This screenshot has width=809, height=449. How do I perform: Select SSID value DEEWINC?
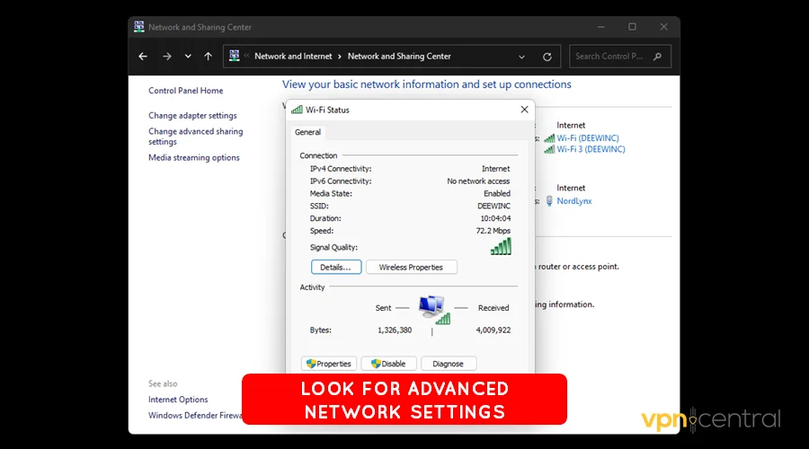[493, 207]
